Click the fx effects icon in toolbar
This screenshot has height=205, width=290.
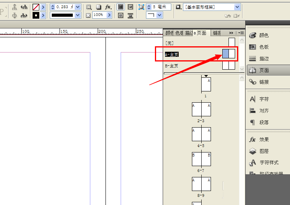click(x=108, y=7)
